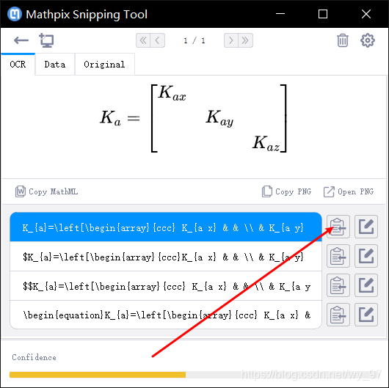This screenshot has width=389, height=388.
Task: Edit the $K_{a} row
Action: [x=366, y=256]
